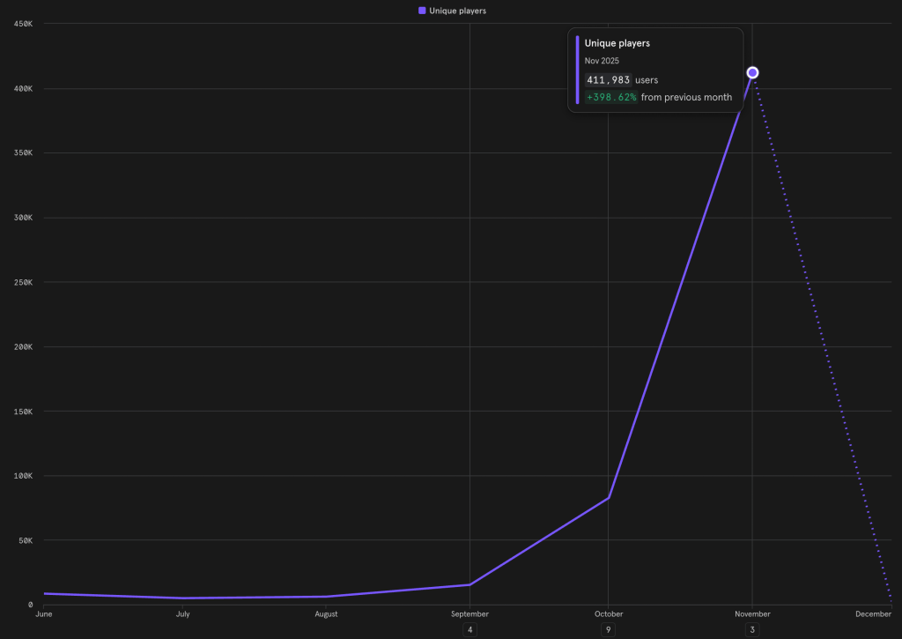Click the vertical accent bar in the tooltip

(578, 69)
